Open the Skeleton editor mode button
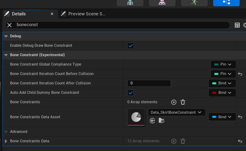 click(130, 3)
